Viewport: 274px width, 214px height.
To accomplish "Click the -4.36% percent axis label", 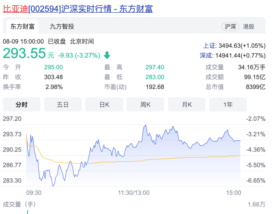I will [x=256, y=150].
